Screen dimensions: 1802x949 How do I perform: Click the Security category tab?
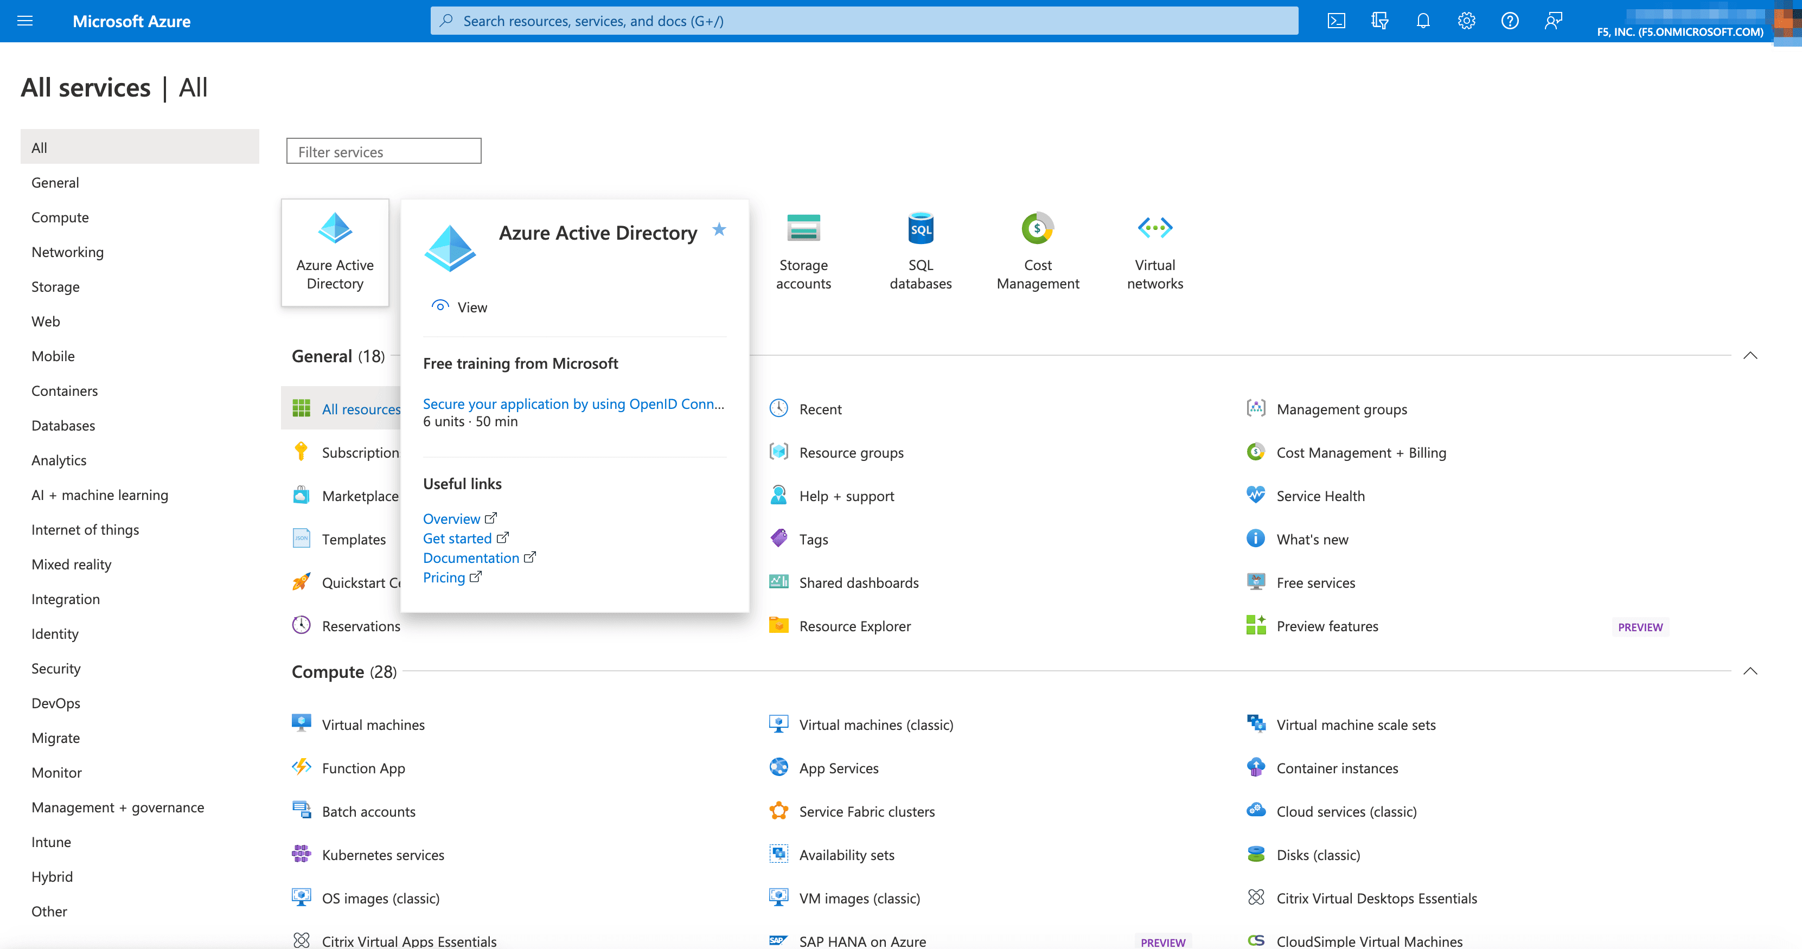tap(56, 667)
